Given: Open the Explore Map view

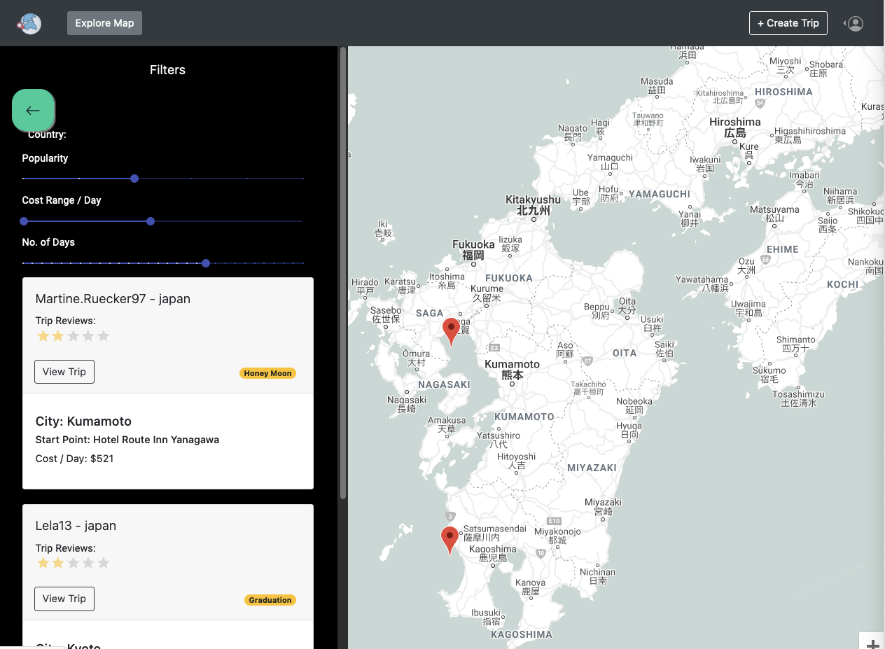Looking at the screenshot, I should 104,23.
